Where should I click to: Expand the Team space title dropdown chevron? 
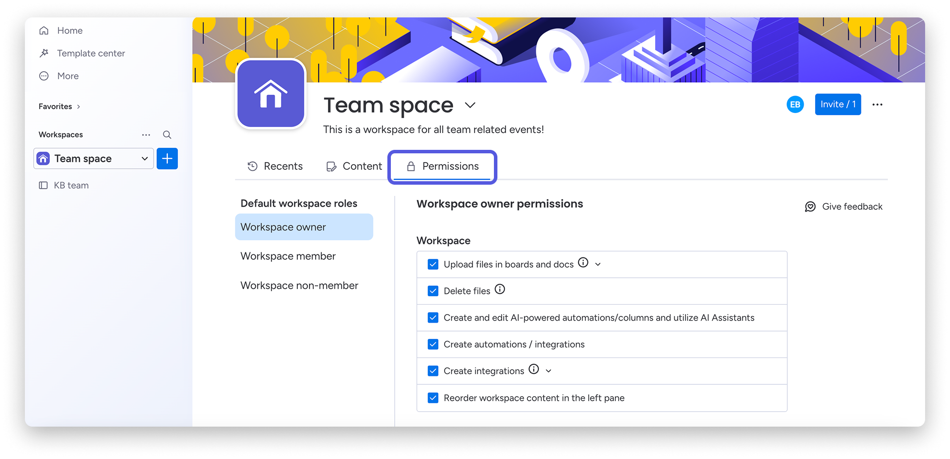point(470,105)
